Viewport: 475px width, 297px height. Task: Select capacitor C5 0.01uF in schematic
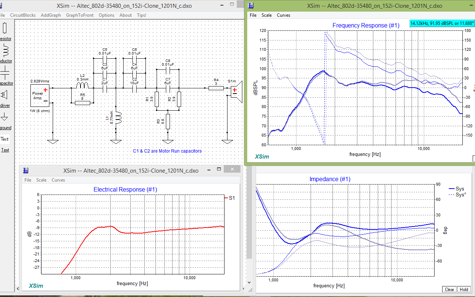[105, 58]
